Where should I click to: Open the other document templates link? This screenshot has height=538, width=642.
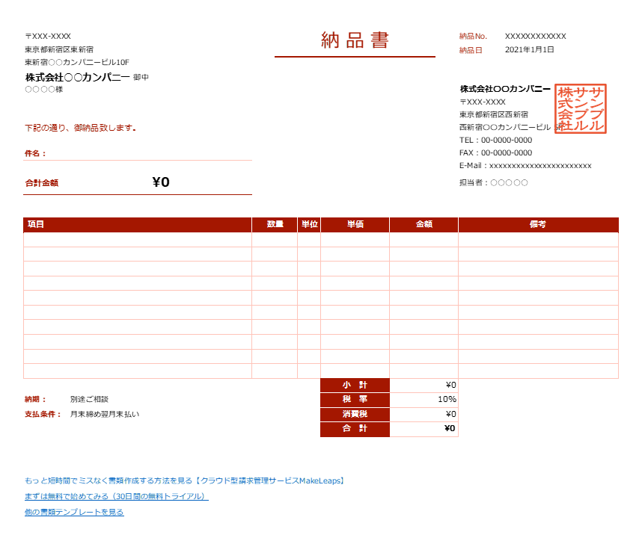(x=74, y=512)
